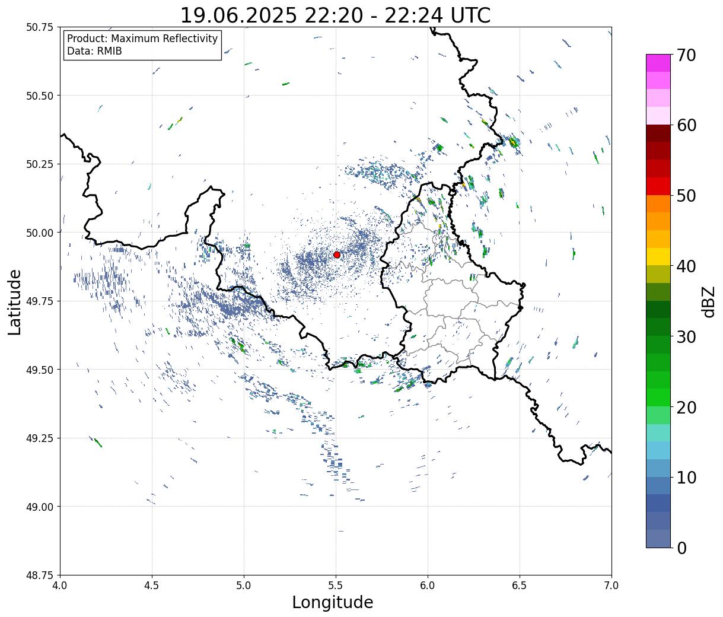Click the longitude tick label 5.5
This screenshot has height=617, width=723.
[x=336, y=586]
